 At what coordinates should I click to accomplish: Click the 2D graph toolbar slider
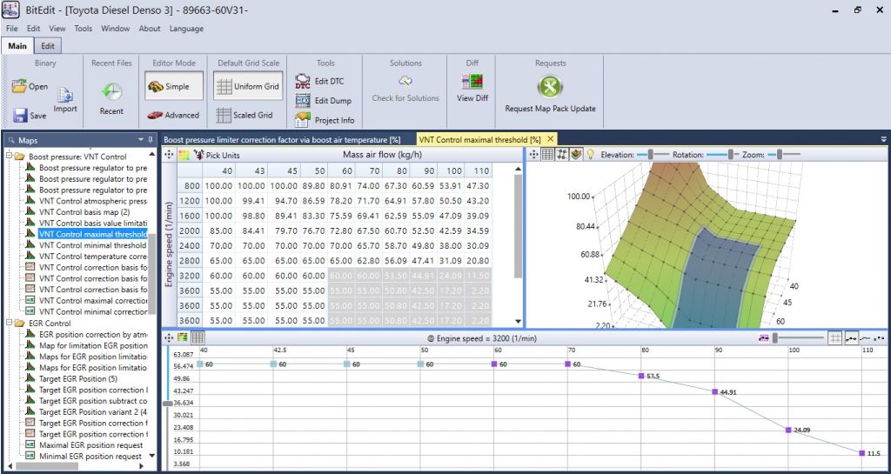pyautogui.click(x=798, y=337)
